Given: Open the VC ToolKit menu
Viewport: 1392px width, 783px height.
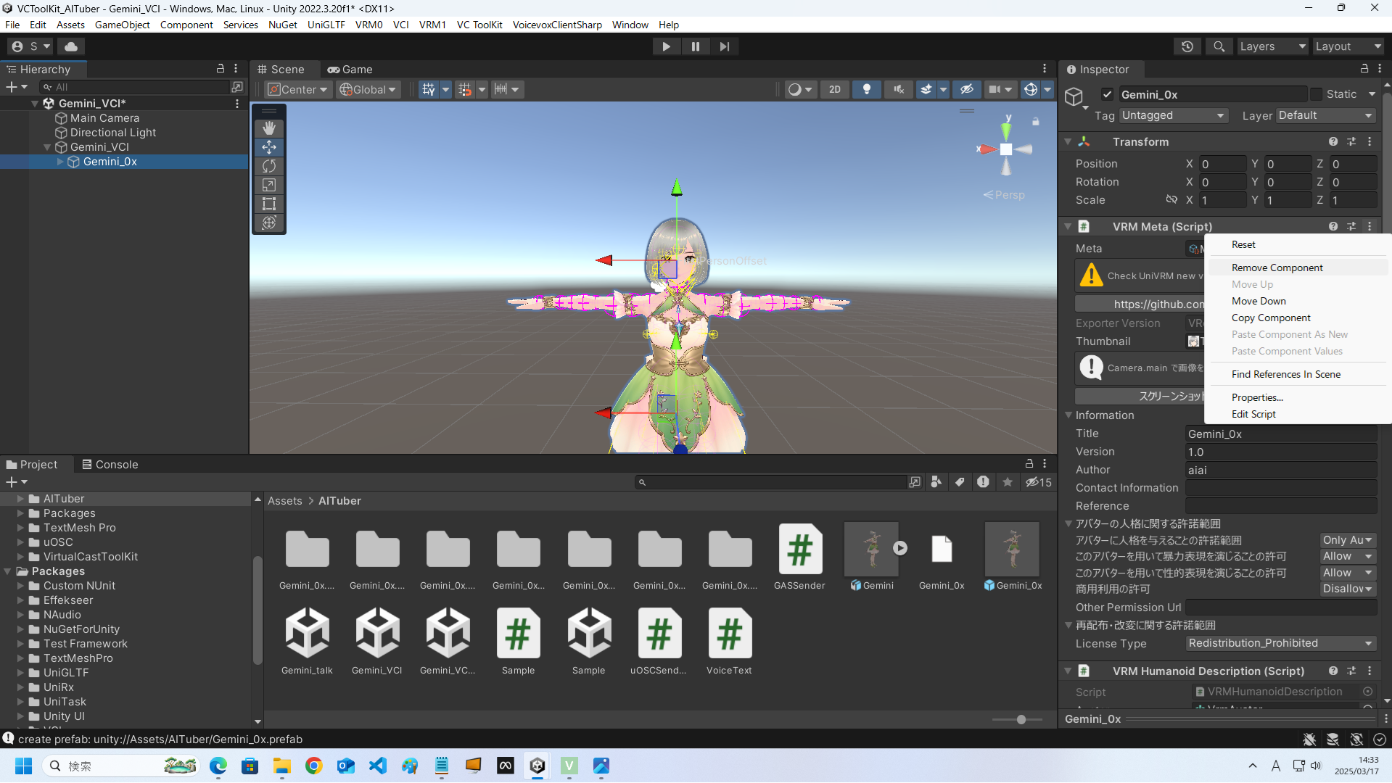Looking at the screenshot, I should [479, 25].
